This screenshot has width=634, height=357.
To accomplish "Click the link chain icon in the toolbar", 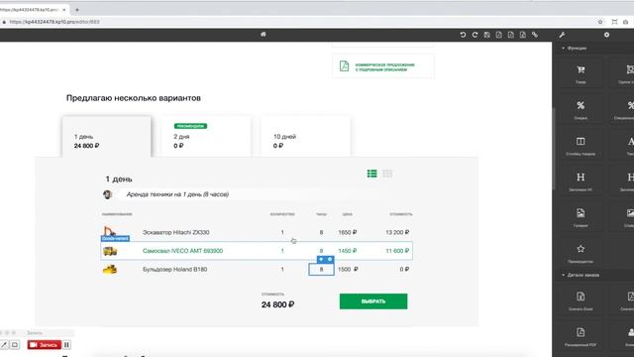I will [535, 35].
